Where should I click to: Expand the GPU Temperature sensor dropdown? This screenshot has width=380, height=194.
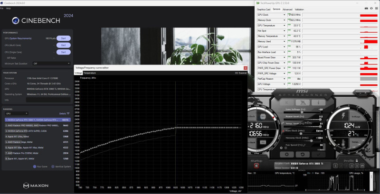[284, 26]
